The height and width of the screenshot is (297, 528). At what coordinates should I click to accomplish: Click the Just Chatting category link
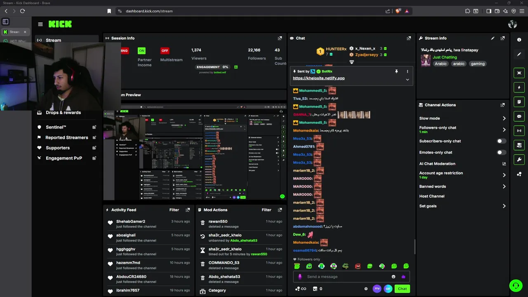pyautogui.click(x=445, y=57)
